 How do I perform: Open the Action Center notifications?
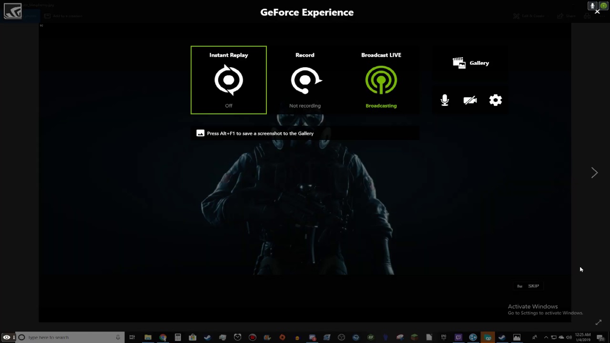pyautogui.click(x=600, y=337)
